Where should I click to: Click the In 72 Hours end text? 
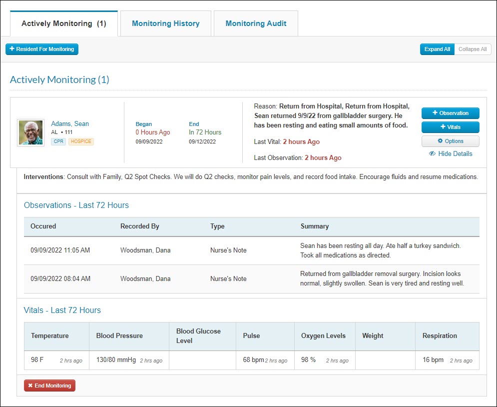point(205,132)
